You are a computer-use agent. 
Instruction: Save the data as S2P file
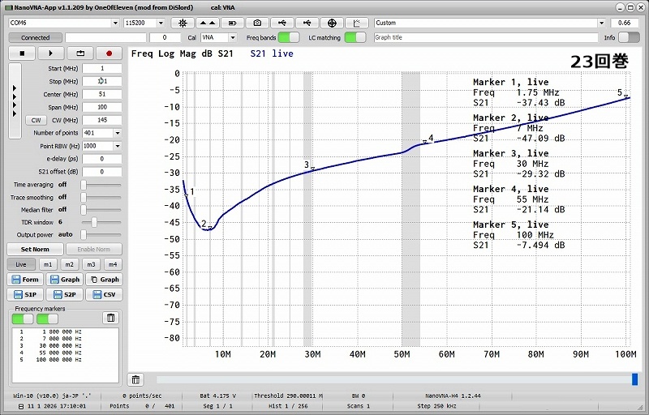coord(66,295)
